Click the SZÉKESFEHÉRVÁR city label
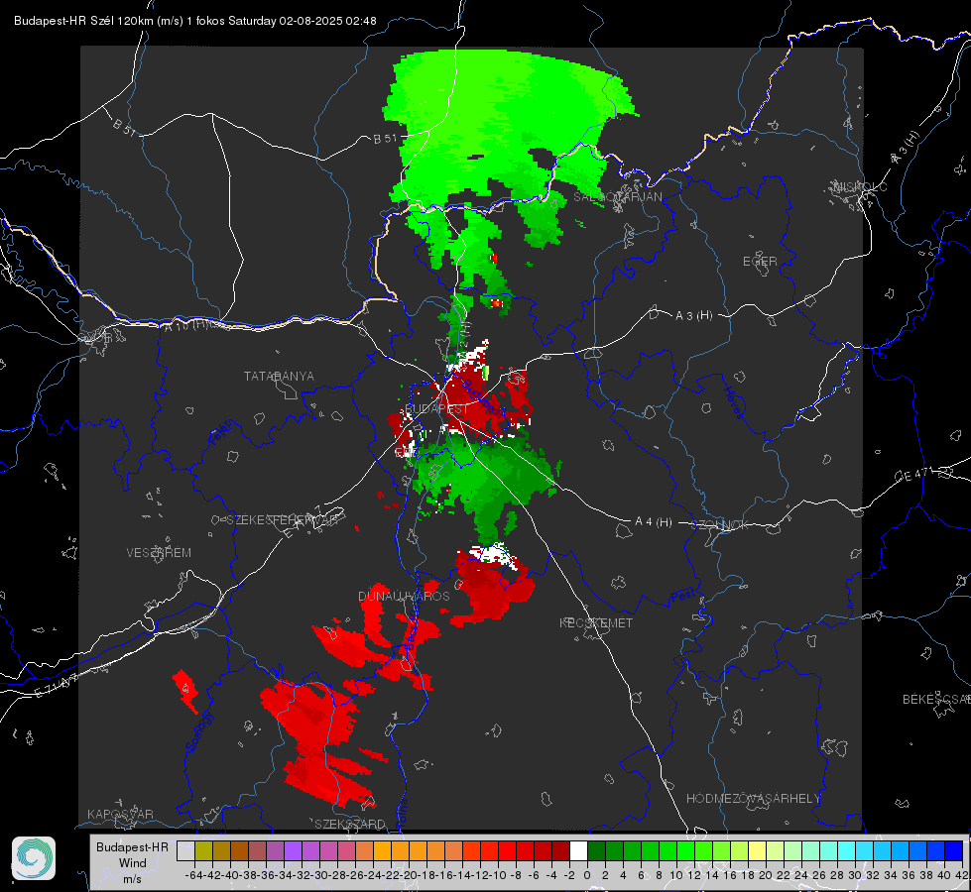The height and width of the screenshot is (892, 971). click(285, 520)
